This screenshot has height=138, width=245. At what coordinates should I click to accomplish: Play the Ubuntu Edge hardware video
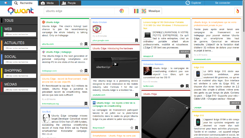click(x=115, y=64)
